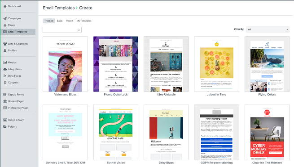The width and height of the screenshot is (294, 167).
Task: Choose the Plumb Outta Luck template thumbnail
Action: pyautogui.click(x=116, y=64)
